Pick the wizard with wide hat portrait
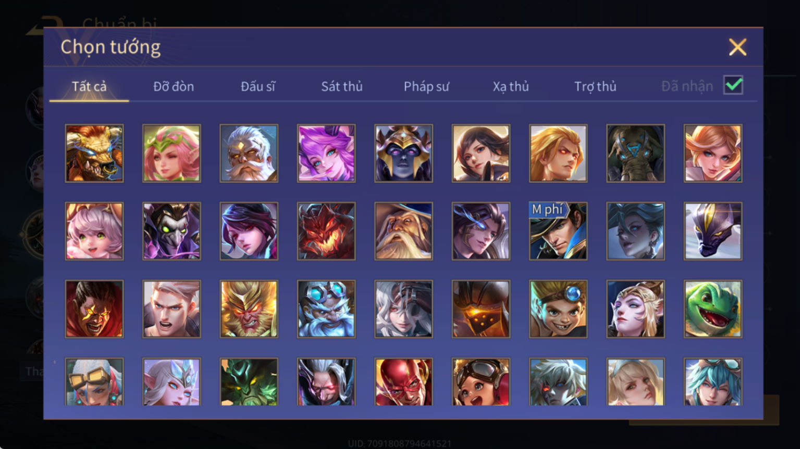Image resolution: width=800 pixels, height=449 pixels. 403,231
